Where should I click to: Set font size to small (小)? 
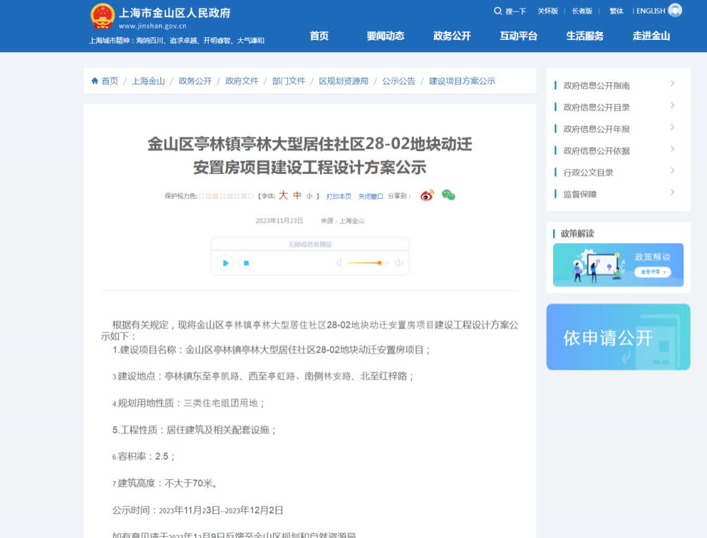309,196
